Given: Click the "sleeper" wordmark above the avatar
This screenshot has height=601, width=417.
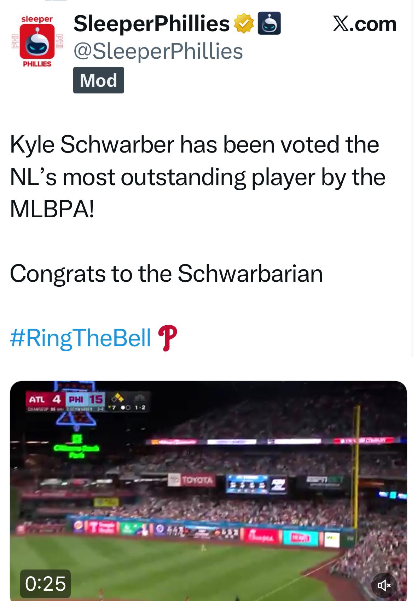Looking at the screenshot, I should pyautogui.click(x=37, y=19).
